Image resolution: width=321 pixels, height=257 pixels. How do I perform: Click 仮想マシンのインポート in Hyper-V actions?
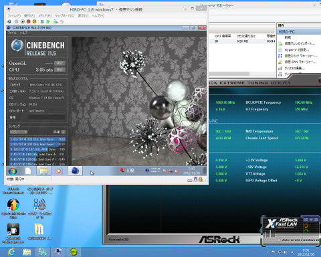click(x=300, y=44)
